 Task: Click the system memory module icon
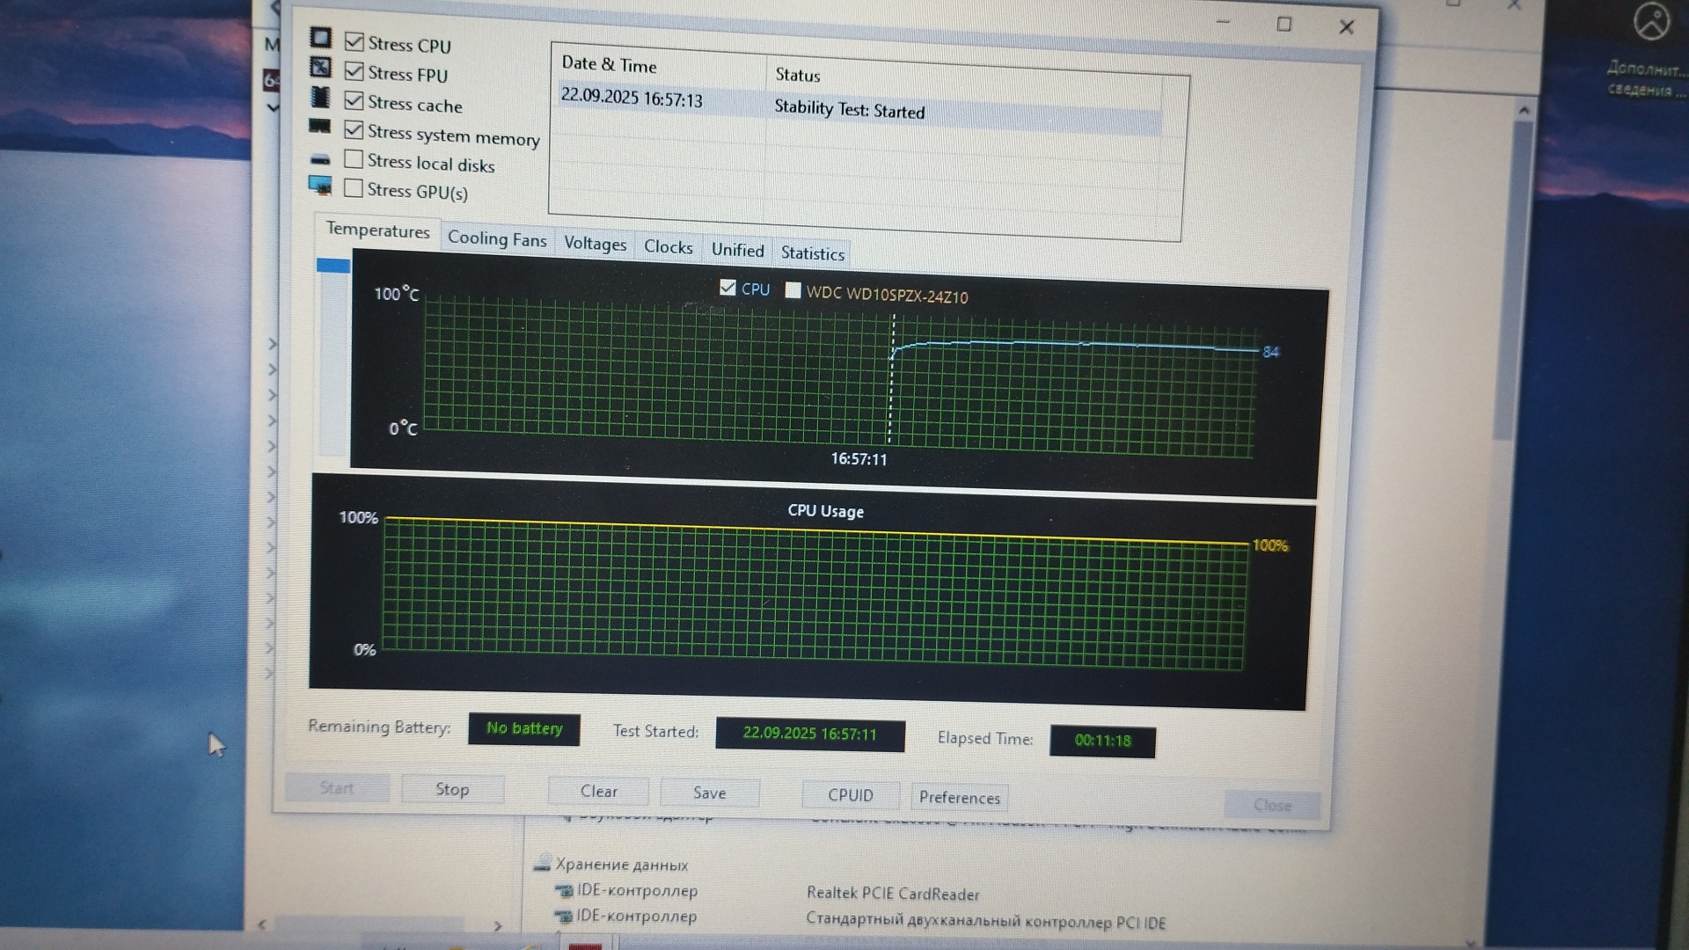pos(319,127)
